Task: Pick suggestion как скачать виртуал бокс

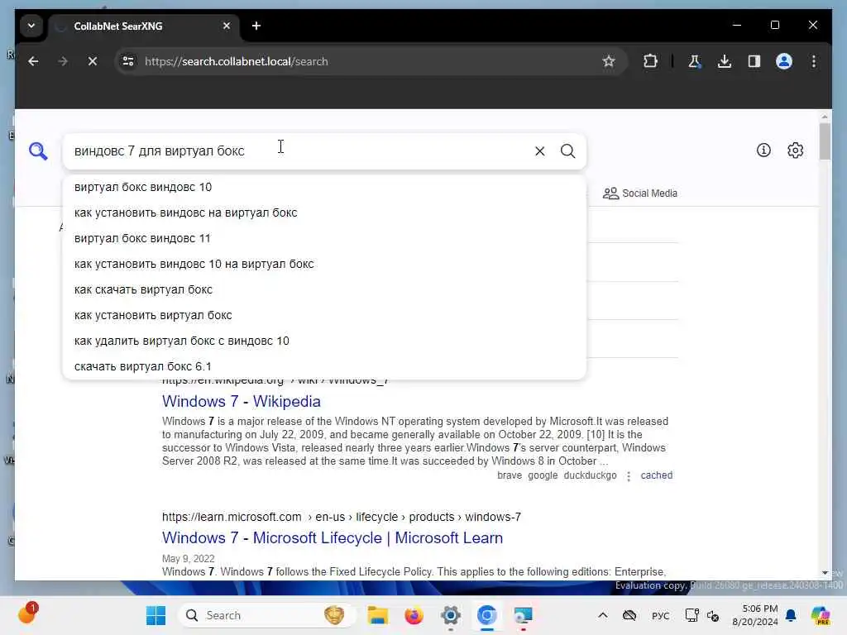Action: [x=324, y=290]
